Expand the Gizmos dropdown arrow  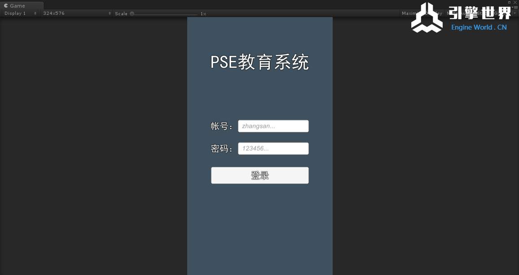[515, 13]
